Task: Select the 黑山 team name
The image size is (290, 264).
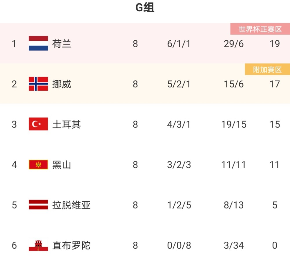Action: (x=61, y=165)
